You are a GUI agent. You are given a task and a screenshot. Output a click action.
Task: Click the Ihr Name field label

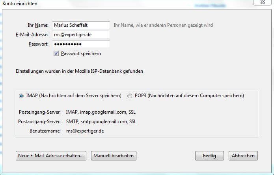[x=38, y=25]
